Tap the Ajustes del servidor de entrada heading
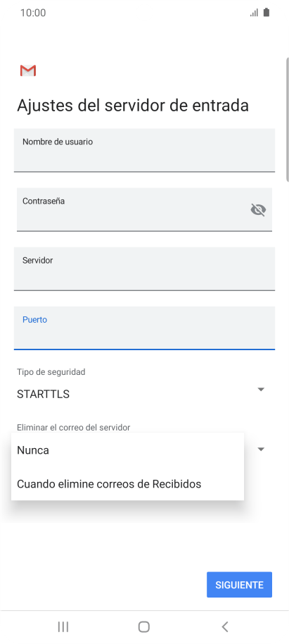This screenshot has height=644, width=289. (133, 106)
